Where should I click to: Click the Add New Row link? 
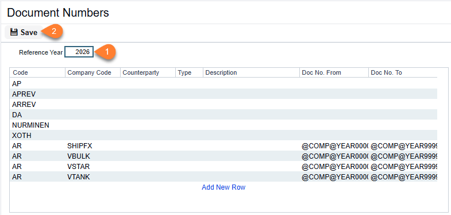[223, 187]
